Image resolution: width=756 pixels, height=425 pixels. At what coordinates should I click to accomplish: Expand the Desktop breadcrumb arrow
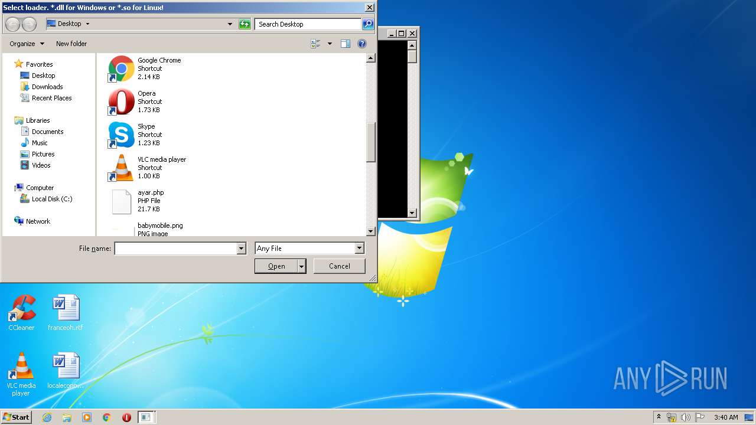point(87,24)
